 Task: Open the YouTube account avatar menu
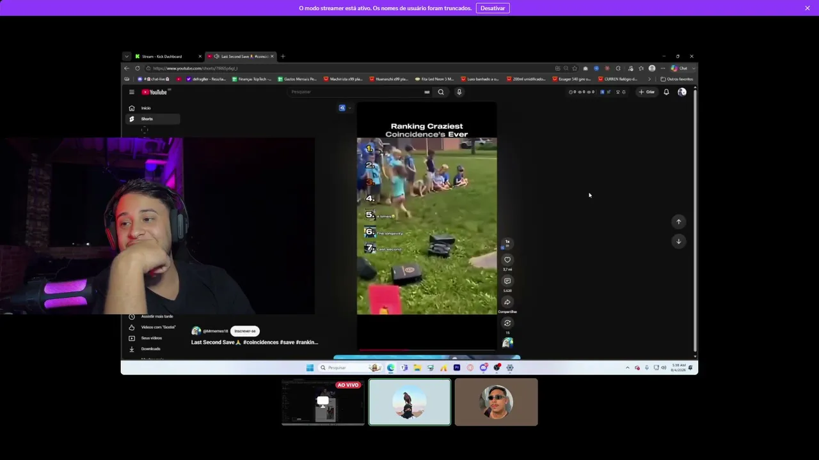(682, 92)
